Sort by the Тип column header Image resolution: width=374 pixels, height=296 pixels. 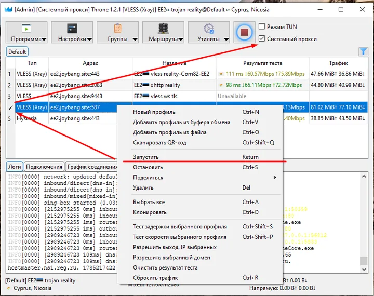pos(32,63)
